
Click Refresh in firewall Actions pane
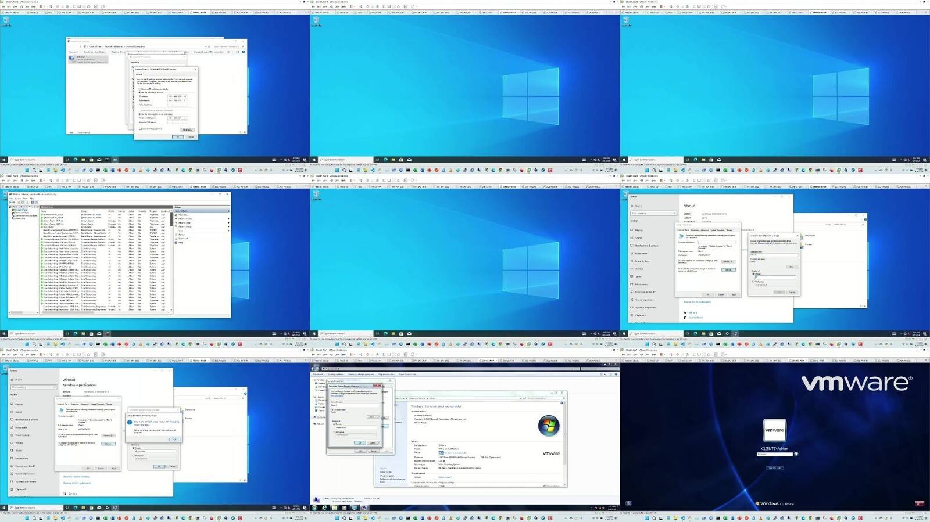181,235
